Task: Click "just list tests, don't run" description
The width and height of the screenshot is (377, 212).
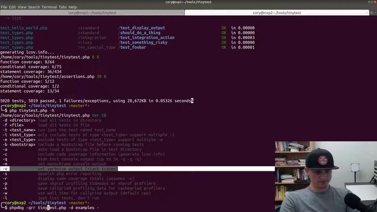Action: [x=68, y=198]
